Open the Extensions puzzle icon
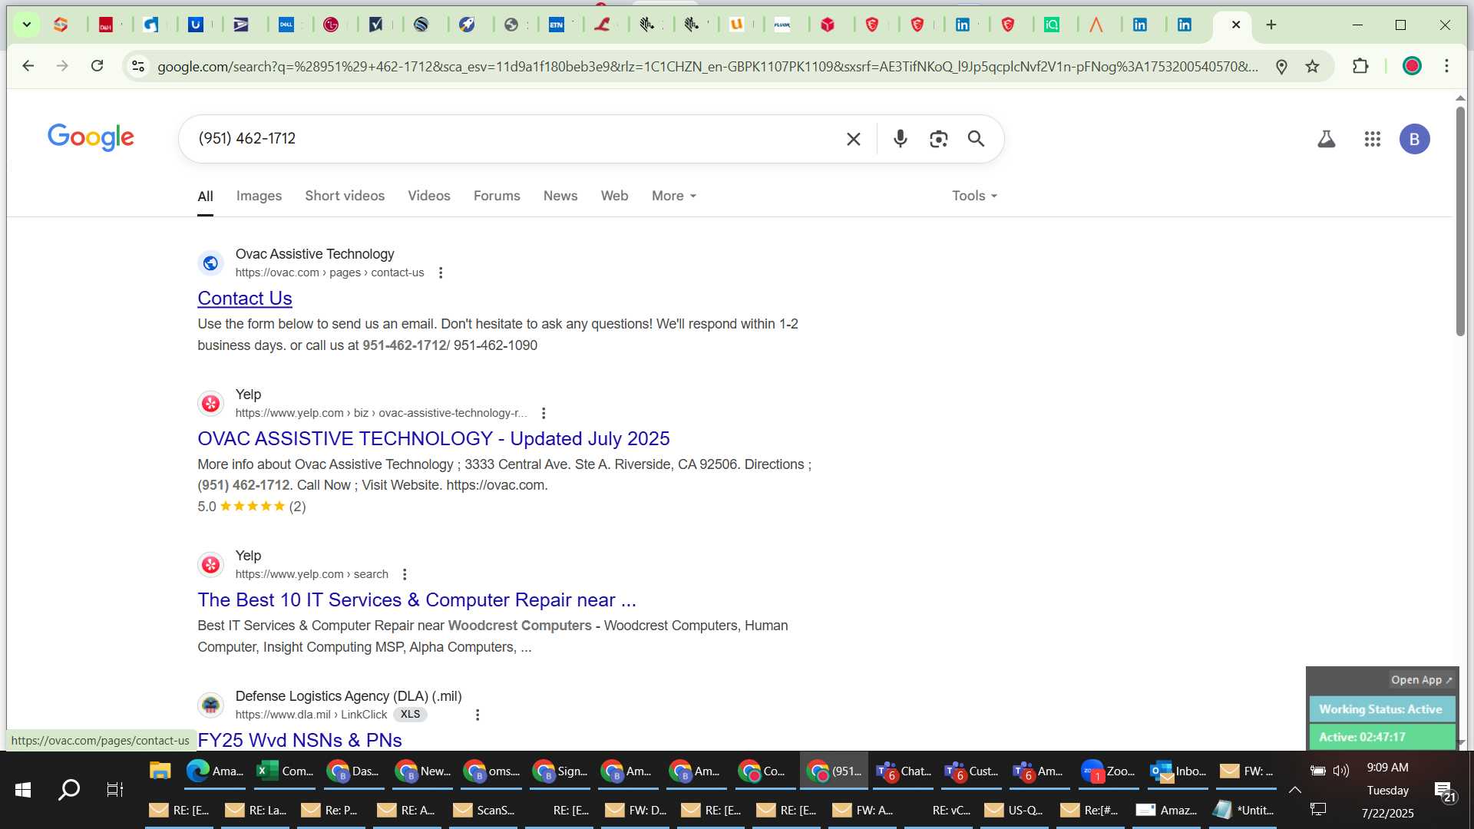Screen dimensions: 1474x829 1360,66
